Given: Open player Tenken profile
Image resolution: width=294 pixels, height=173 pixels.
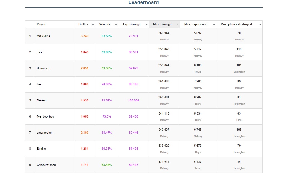Looking at the screenshot, I should [41, 100].
